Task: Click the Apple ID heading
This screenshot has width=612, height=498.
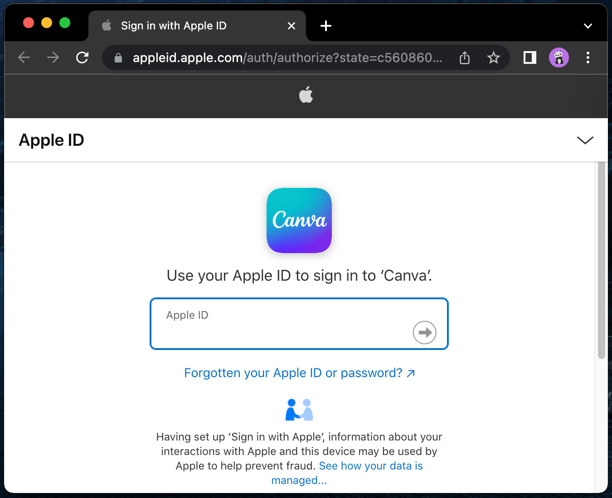Action: point(52,140)
